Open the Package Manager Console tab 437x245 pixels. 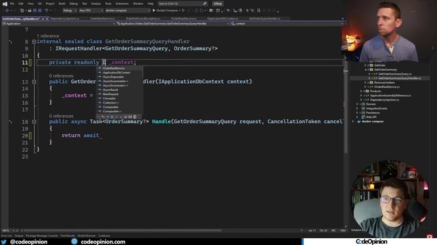(42, 235)
